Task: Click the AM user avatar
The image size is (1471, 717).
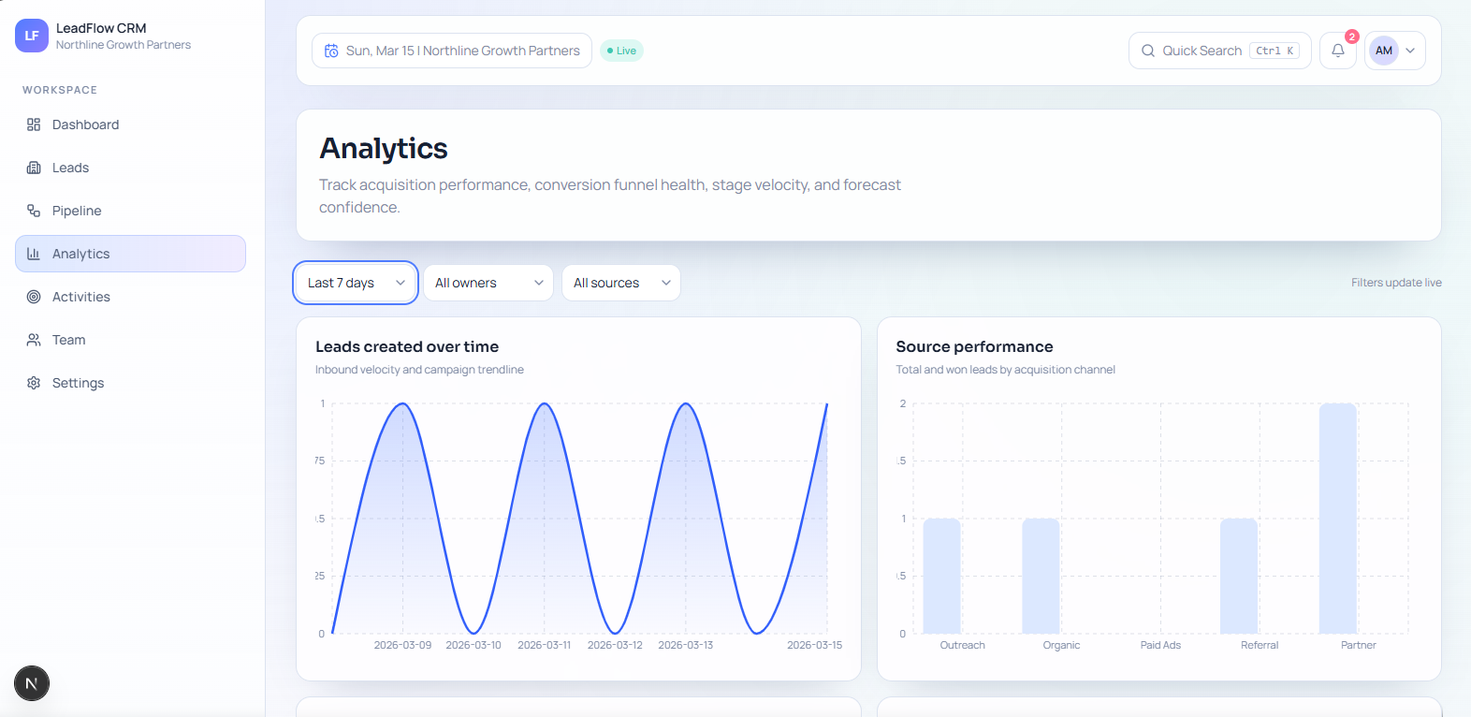Action: coord(1384,51)
